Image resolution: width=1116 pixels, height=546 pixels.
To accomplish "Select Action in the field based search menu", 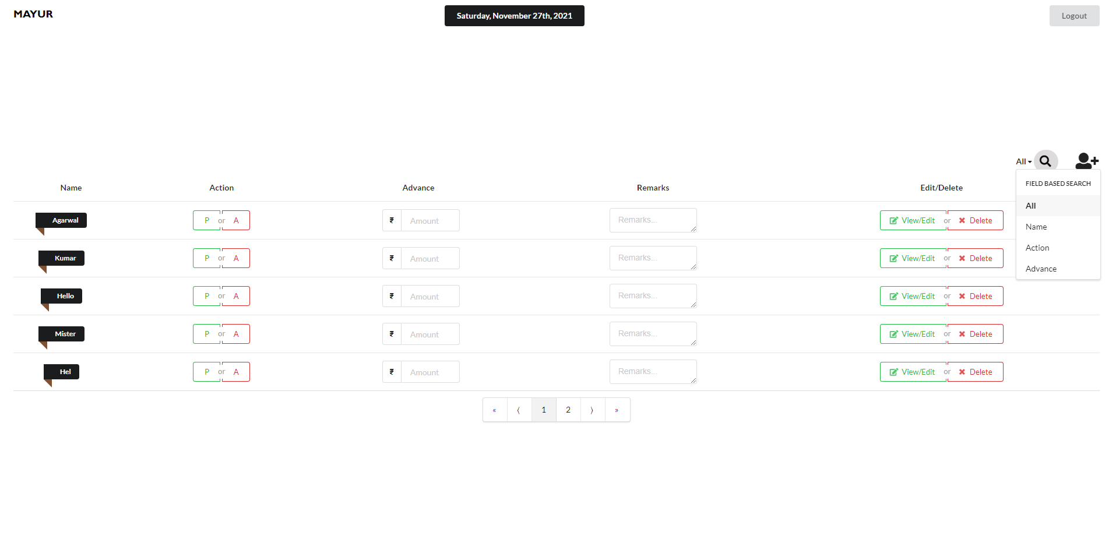I will 1037,247.
